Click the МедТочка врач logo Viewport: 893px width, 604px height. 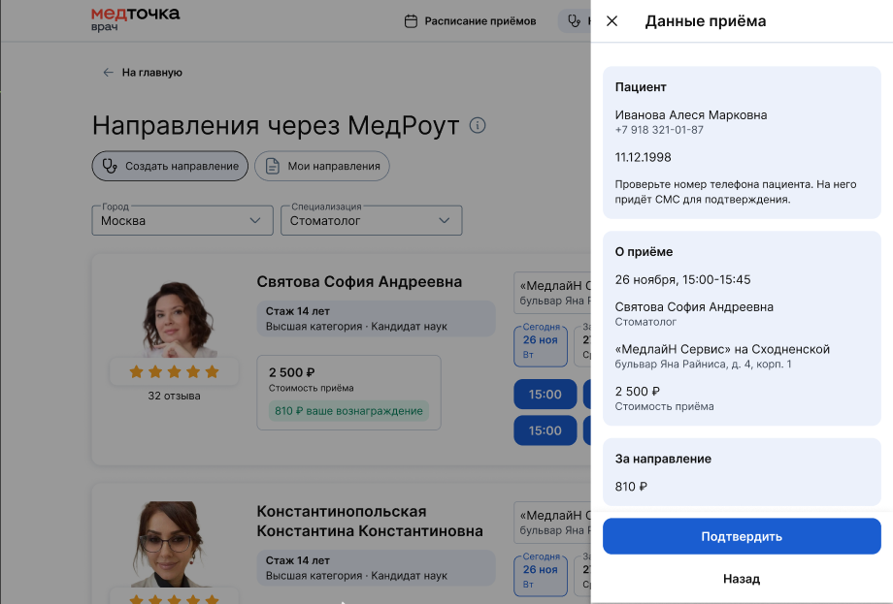pyautogui.click(x=135, y=18)
